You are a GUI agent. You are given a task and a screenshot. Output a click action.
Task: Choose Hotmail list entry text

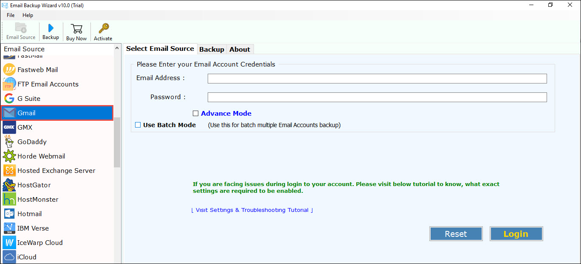pos(30,214)
